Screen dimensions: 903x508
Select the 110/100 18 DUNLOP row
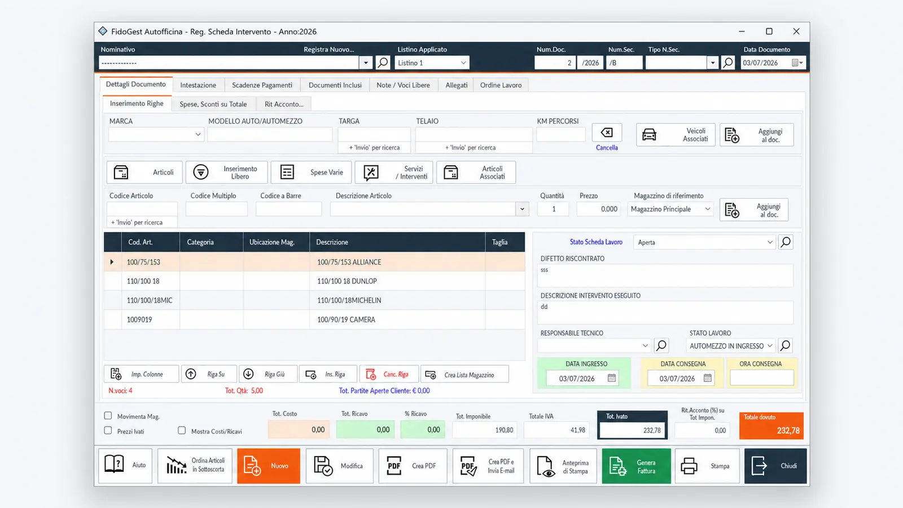click(314, 281)
